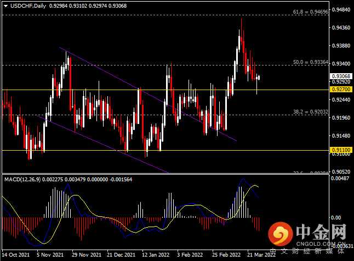Click the 5 Nov 2021 date label

50,255
